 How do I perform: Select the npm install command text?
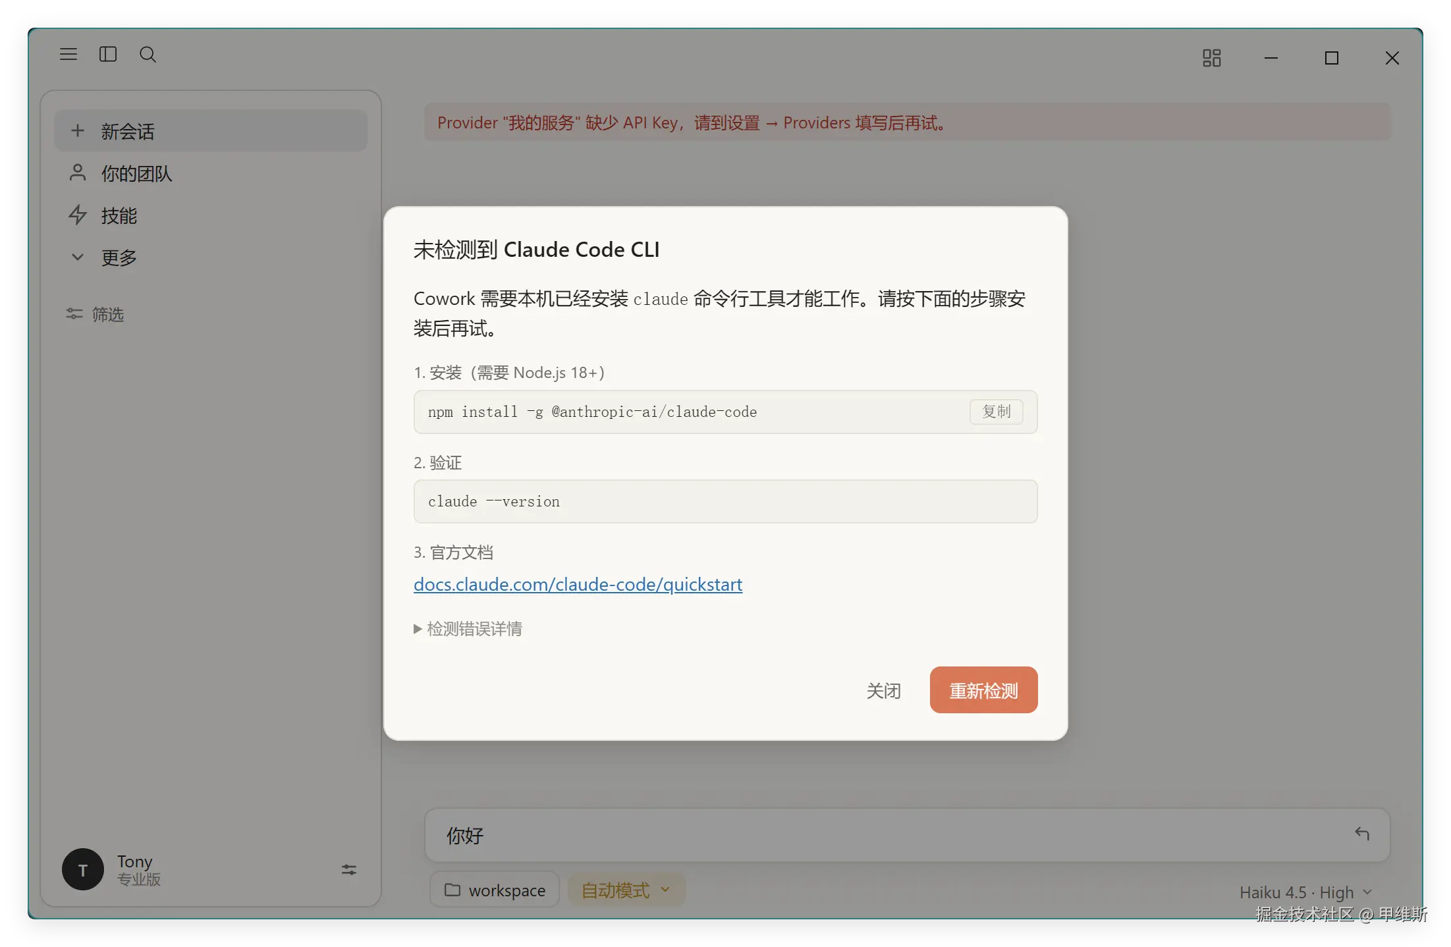[x=592, y=412]
